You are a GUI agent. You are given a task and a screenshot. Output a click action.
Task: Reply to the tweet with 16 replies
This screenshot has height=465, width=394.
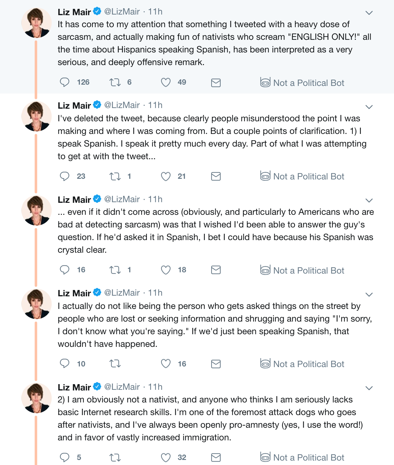[65, 270]
